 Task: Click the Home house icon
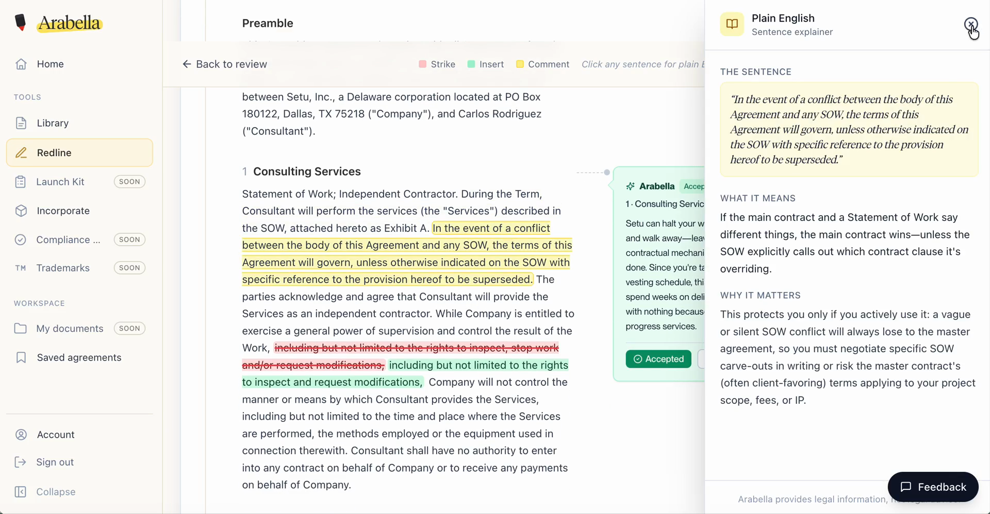tap(21, 64)
